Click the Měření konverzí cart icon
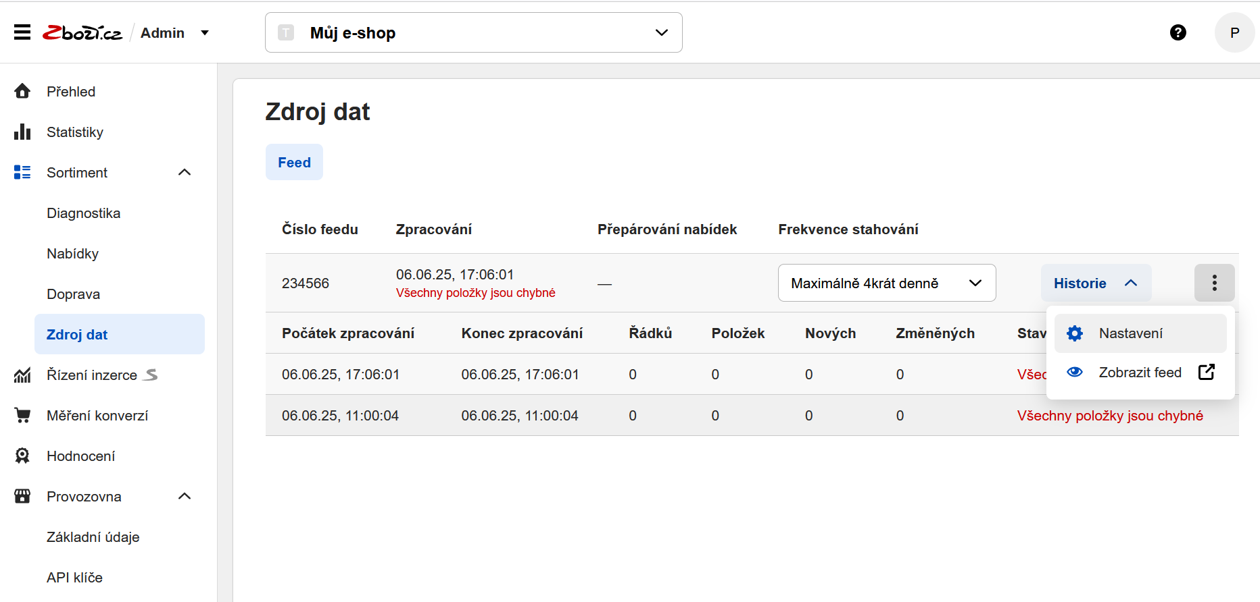Image resolution: width=1260 pixels, height=602 pixels. 22,415
